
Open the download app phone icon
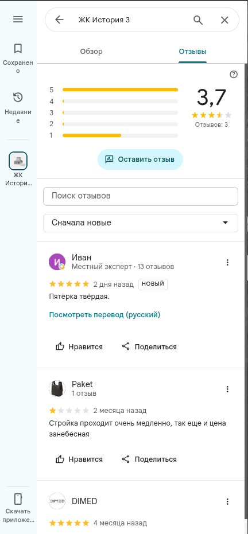18,499
